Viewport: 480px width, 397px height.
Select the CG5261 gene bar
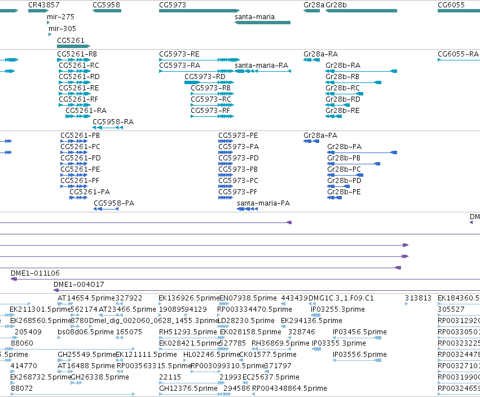click(73, 46)
